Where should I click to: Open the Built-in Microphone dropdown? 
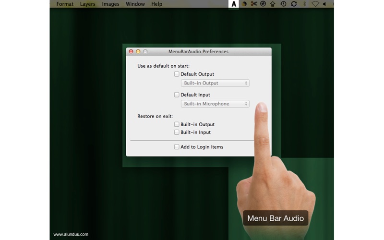[x=215, y=104]
